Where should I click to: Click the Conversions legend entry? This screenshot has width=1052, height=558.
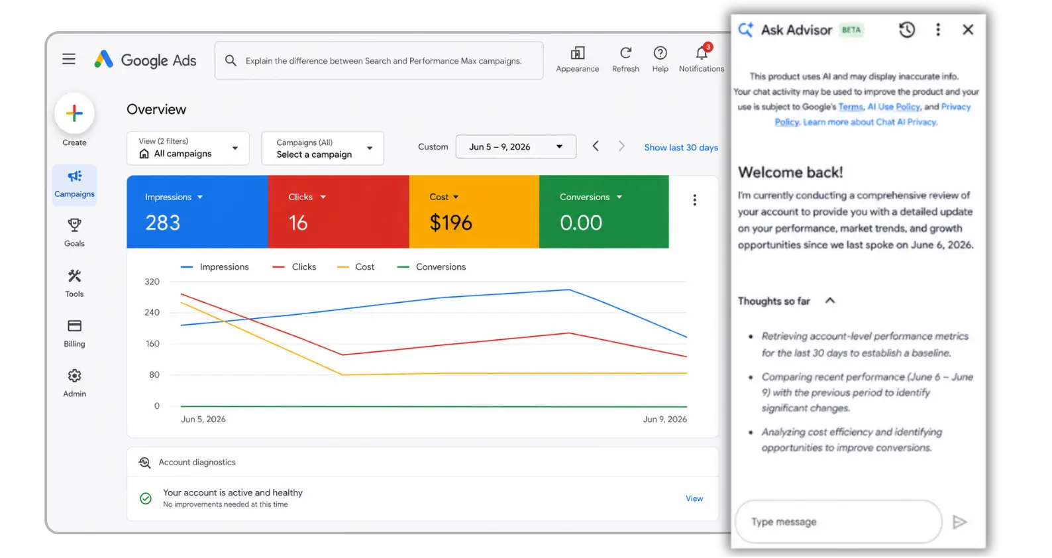click(431, 267)
